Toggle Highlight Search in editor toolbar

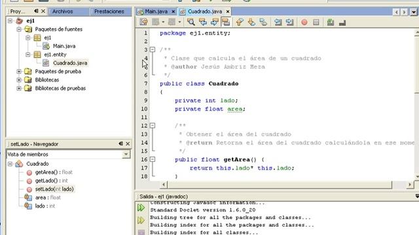pyautogui.click(x=226, y=22)
